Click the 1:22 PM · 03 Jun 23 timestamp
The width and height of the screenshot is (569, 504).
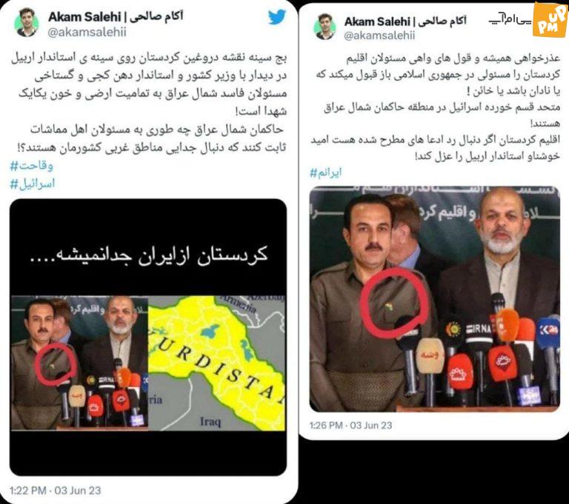tap(55, 491)
